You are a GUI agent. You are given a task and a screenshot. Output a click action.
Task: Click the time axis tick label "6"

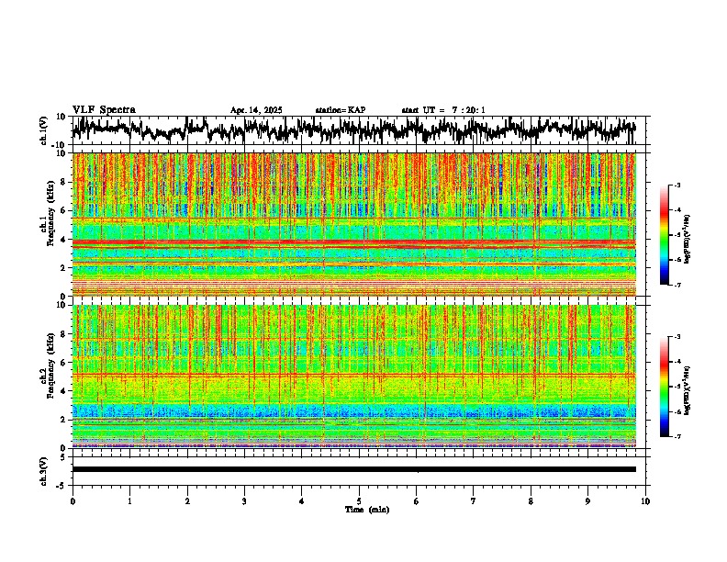point(416,501)
